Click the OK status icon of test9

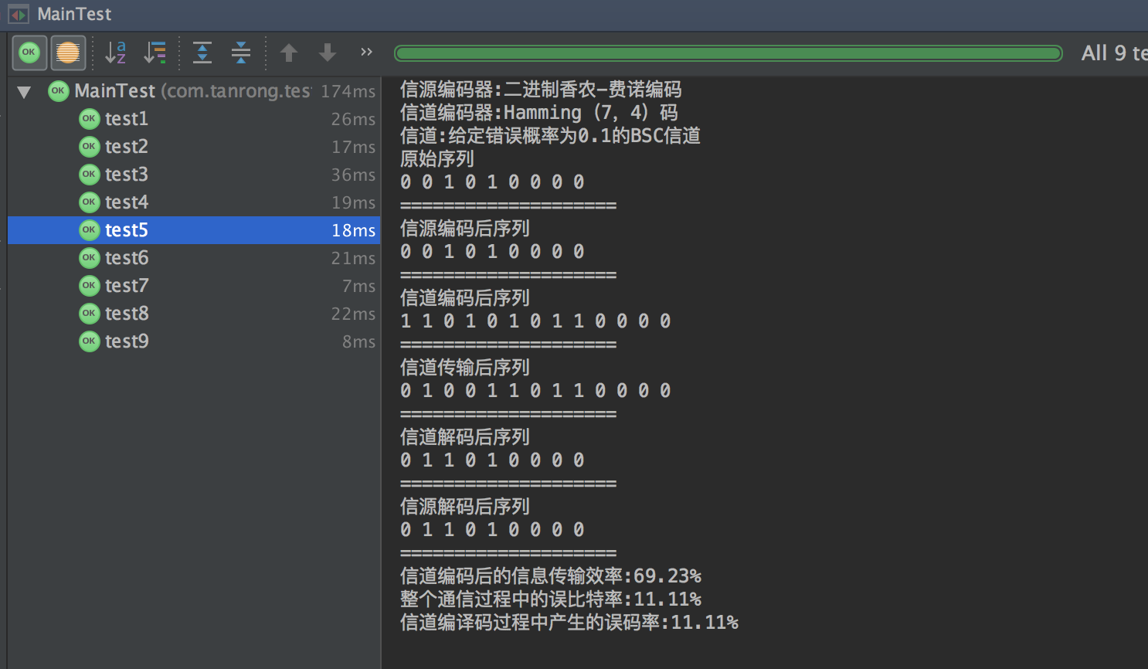(x=90, y=341)
